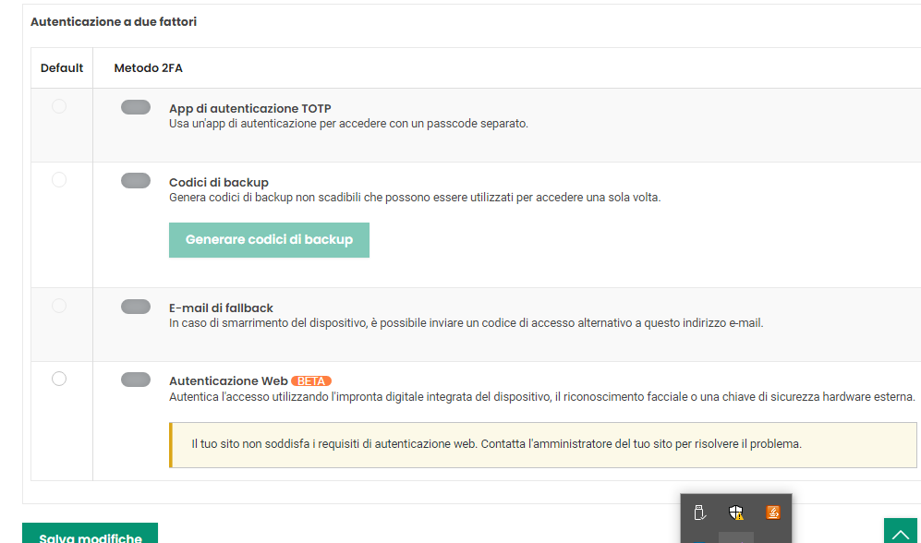Click the orange Java update tray icon
Image resolution: width=921 pixels, height=543 pixels.
773,513
